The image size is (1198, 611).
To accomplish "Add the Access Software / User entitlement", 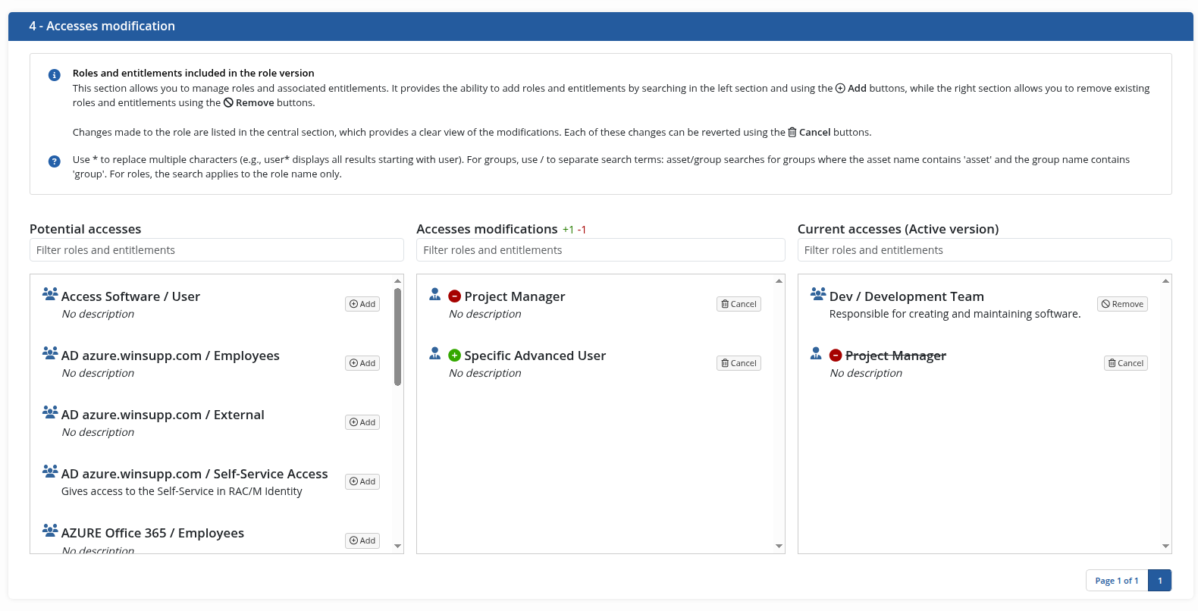I will coord(362,304).
